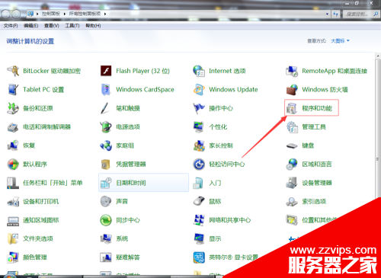Open Internet 选项 globe icon
Screen dimensions: 381x278
[x=199, y=71]
